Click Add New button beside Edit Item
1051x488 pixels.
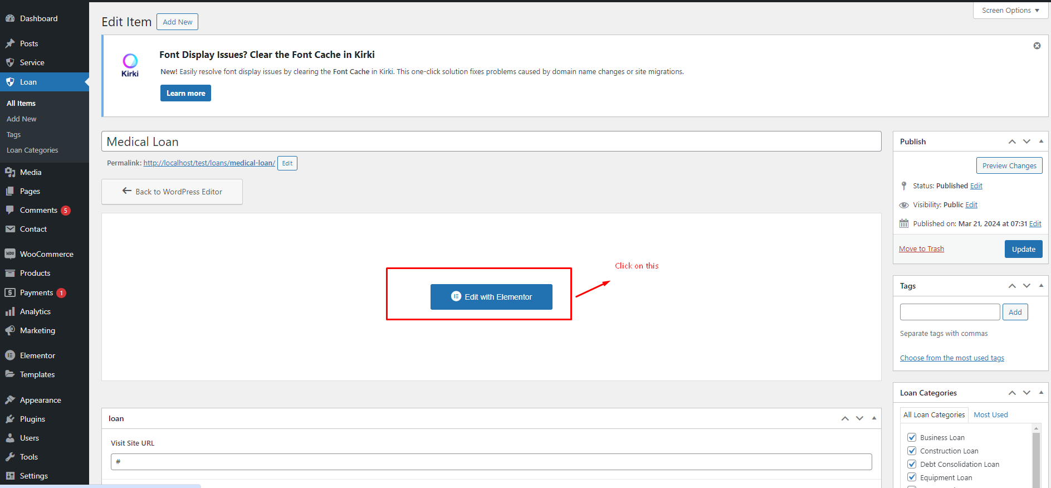178,22
